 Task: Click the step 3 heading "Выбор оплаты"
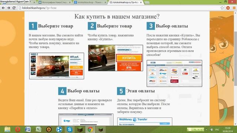172,26
